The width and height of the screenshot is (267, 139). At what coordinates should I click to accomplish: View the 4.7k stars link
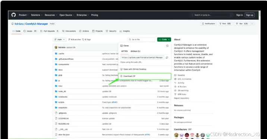tap(180, 87)
